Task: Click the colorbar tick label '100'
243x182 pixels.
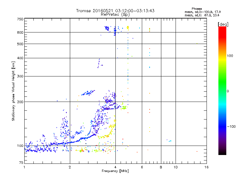Action: [x=230, y=56]
